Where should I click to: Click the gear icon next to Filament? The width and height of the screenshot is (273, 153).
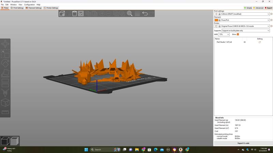(x=271, y=20)
